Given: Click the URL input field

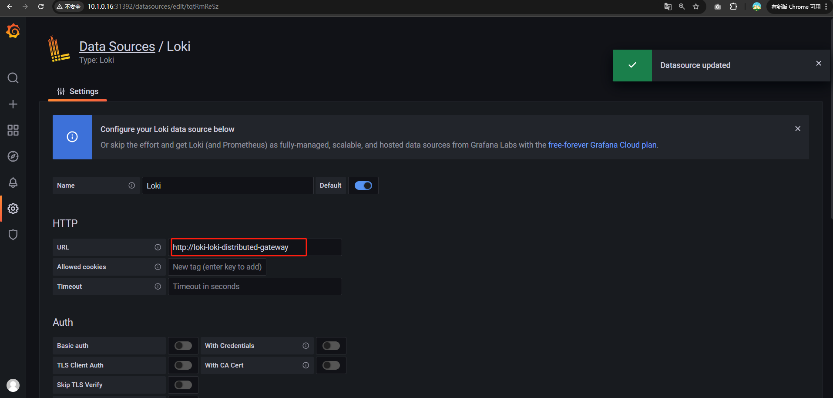Looking at the screenshot, I should tap(255, 247).
